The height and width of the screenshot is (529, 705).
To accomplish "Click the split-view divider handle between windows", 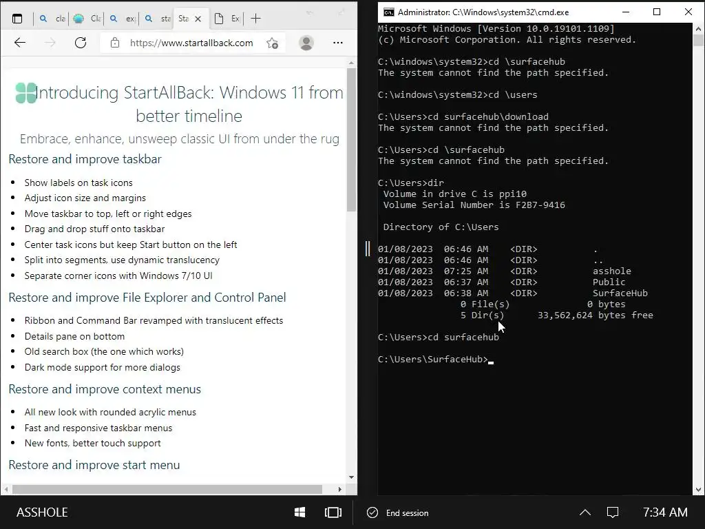I will [x=368, y=248].
